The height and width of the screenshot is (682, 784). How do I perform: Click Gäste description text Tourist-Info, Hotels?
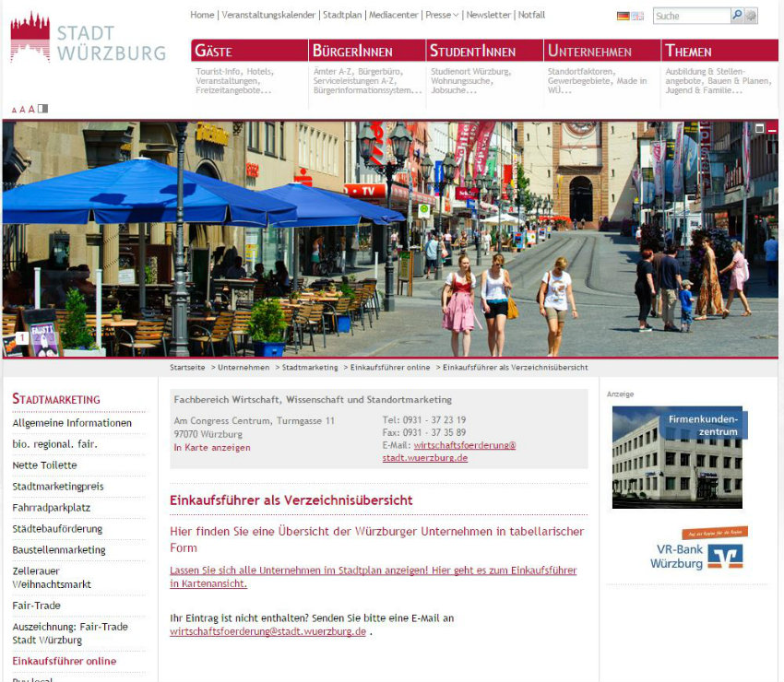[235, 81]
